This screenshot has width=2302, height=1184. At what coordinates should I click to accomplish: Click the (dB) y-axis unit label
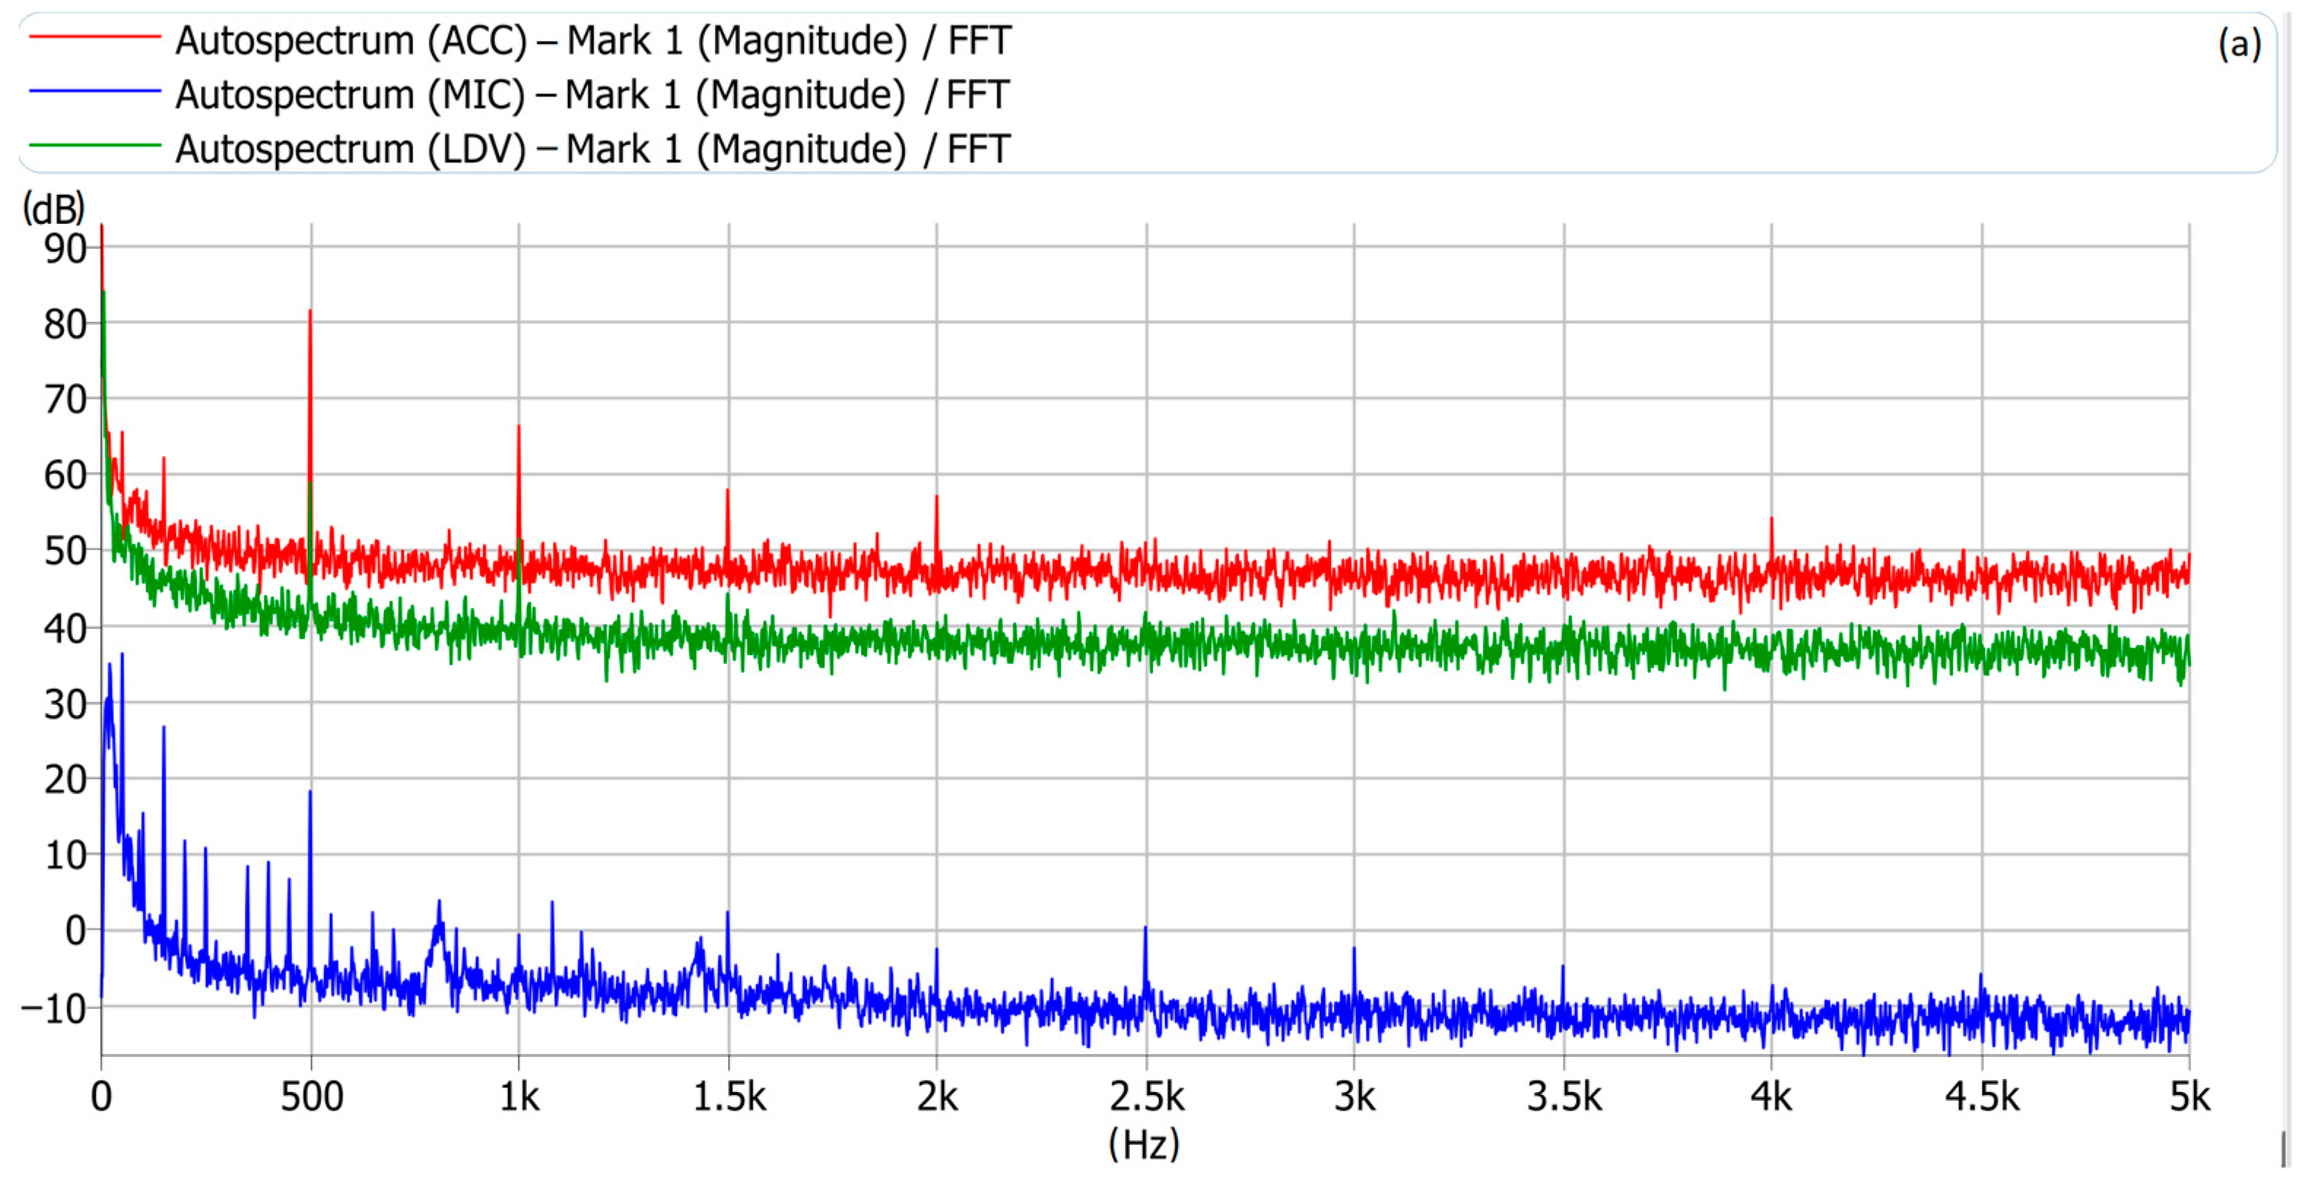coord(53,208)
